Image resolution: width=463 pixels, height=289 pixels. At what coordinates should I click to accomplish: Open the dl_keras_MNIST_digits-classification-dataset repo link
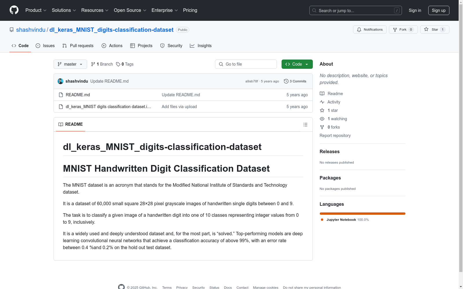[x=111, y=30]
